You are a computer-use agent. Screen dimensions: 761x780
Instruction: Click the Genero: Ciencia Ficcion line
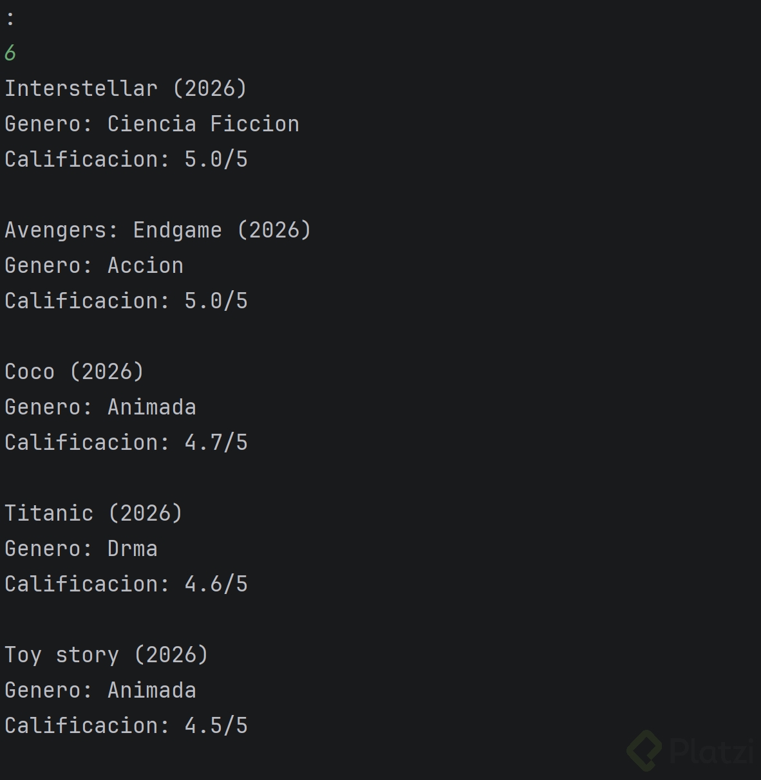click(152, 124)
